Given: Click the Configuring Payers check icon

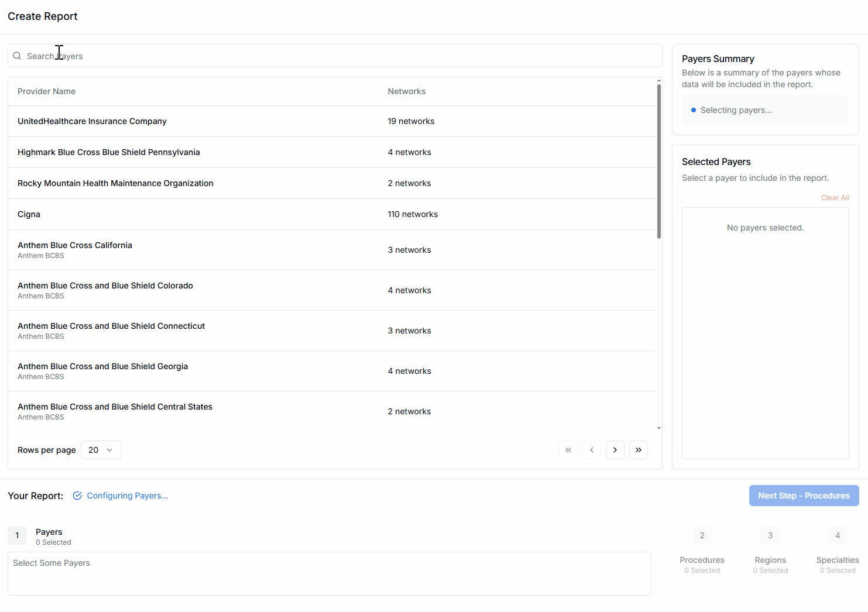Looking at the screenshot, I should (77, 496).
